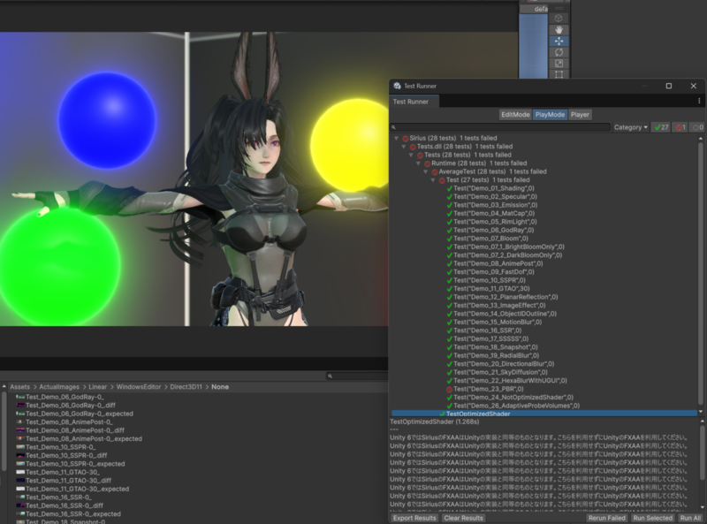Click the thumbnail icon of Test_Demo_08_AnimePost-0_.expected
The image size is (707, 524).
(20, 439)
